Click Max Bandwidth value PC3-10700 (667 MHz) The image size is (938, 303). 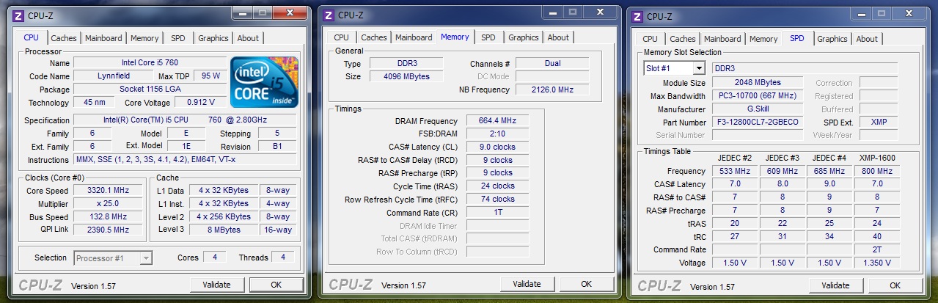(x=758, y=96)
